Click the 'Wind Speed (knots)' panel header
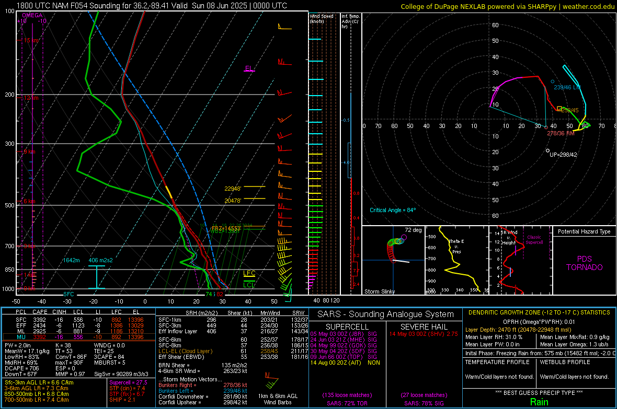Image resolution: width=617 pixels, height=409 pixels. click(x=322, y=18)
